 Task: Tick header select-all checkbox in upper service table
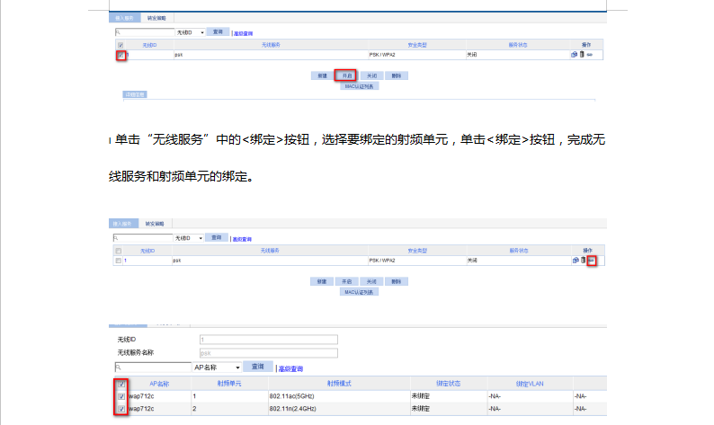pos(120,45)
